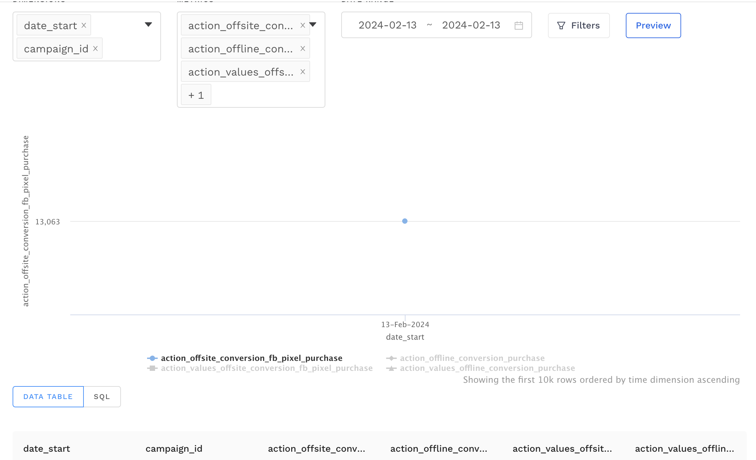
Task: Sort by the date_start table column
Action: point(47,449)
